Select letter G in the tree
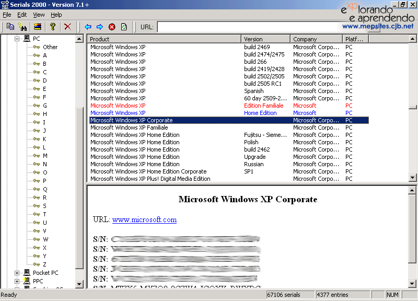 pos(44,106)
